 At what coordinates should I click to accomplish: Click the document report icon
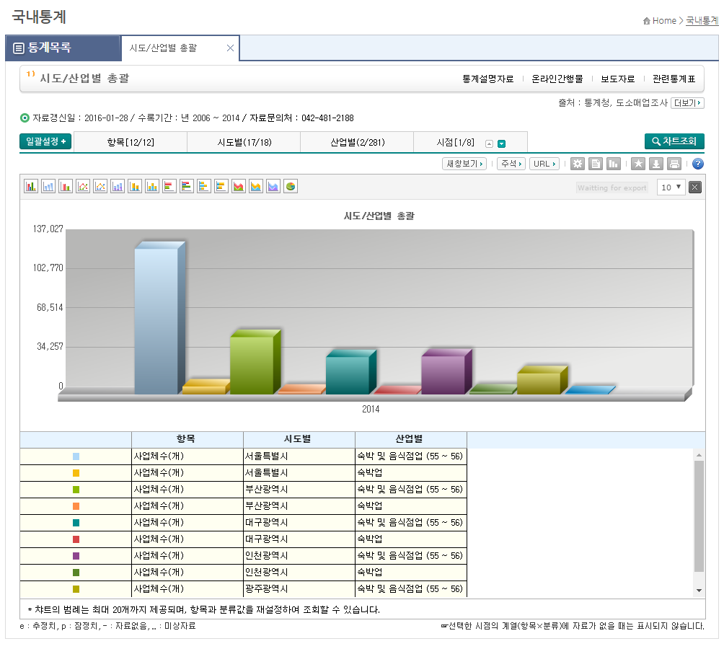(x=596, y=164)
